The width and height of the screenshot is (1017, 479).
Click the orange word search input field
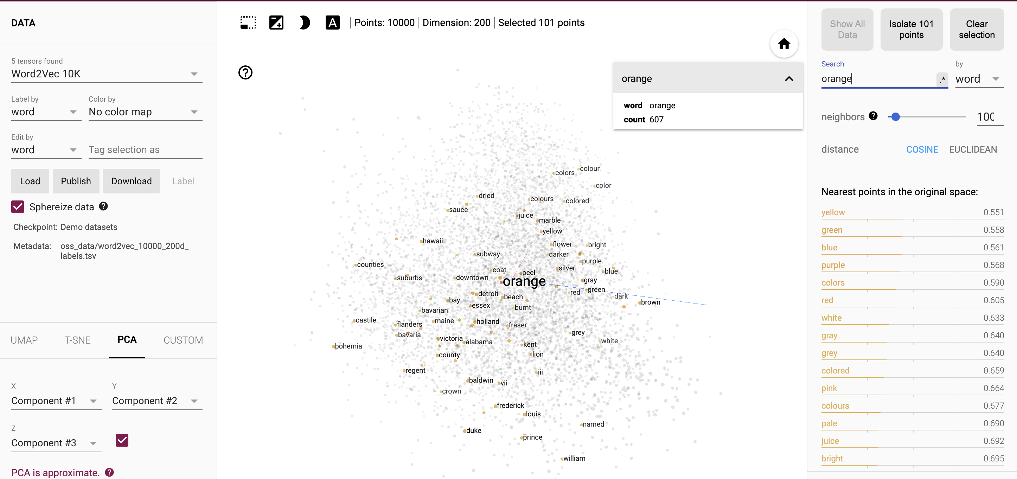click(879, 79)
